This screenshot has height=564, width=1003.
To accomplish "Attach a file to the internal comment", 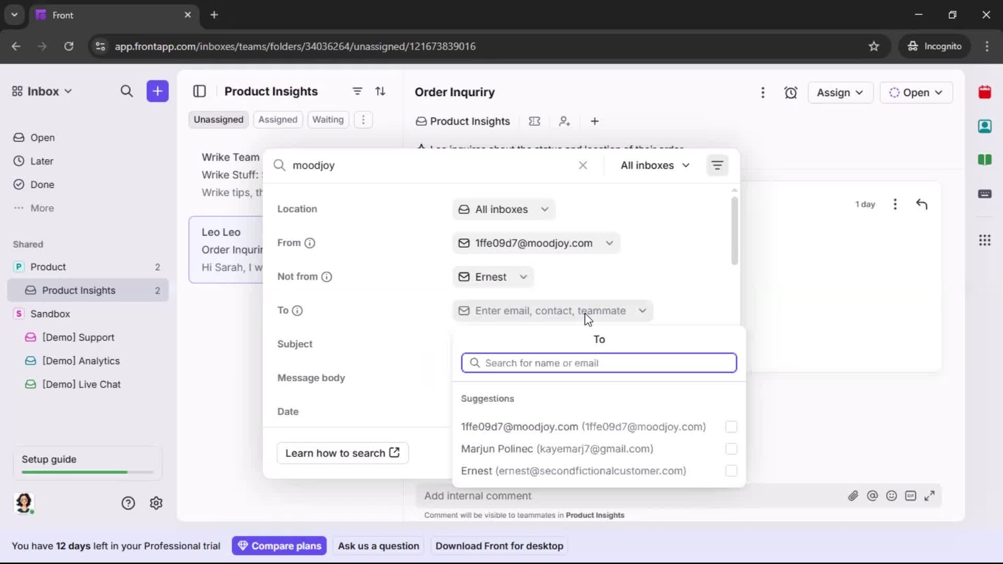I will point(854,496).
